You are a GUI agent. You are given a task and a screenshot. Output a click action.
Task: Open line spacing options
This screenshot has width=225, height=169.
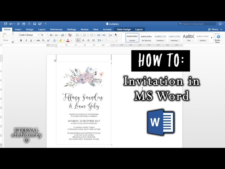click(100, 40)
